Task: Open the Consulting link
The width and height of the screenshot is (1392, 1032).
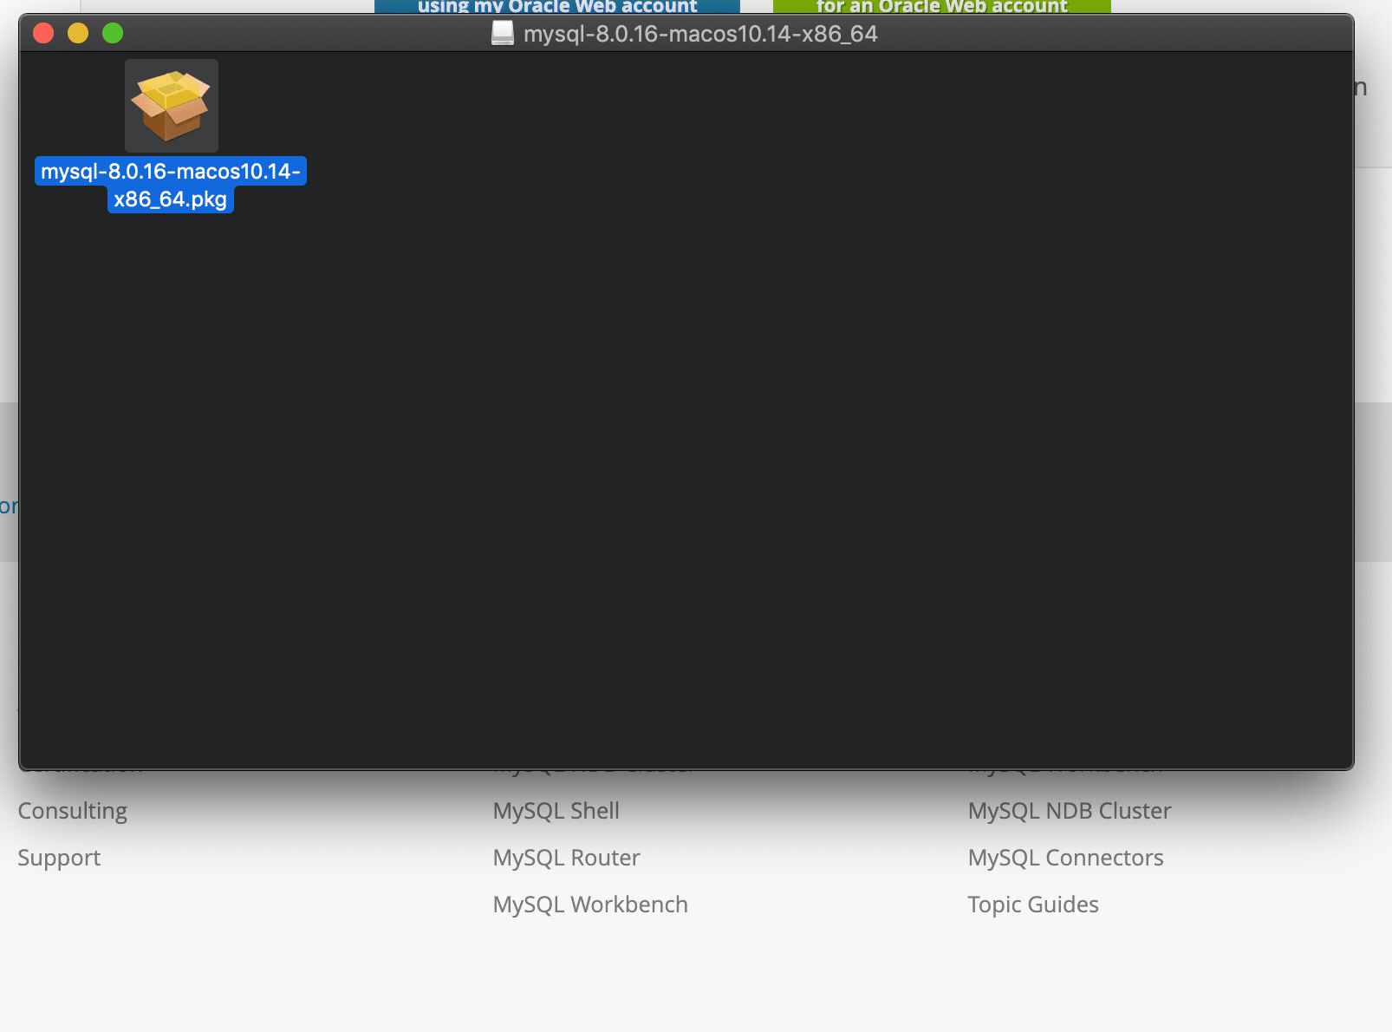Action: (72, 810)
